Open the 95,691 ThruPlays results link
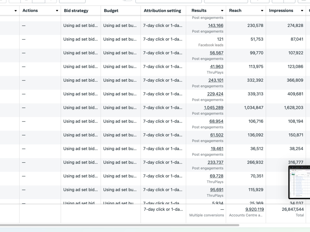 tap(217, 190)
